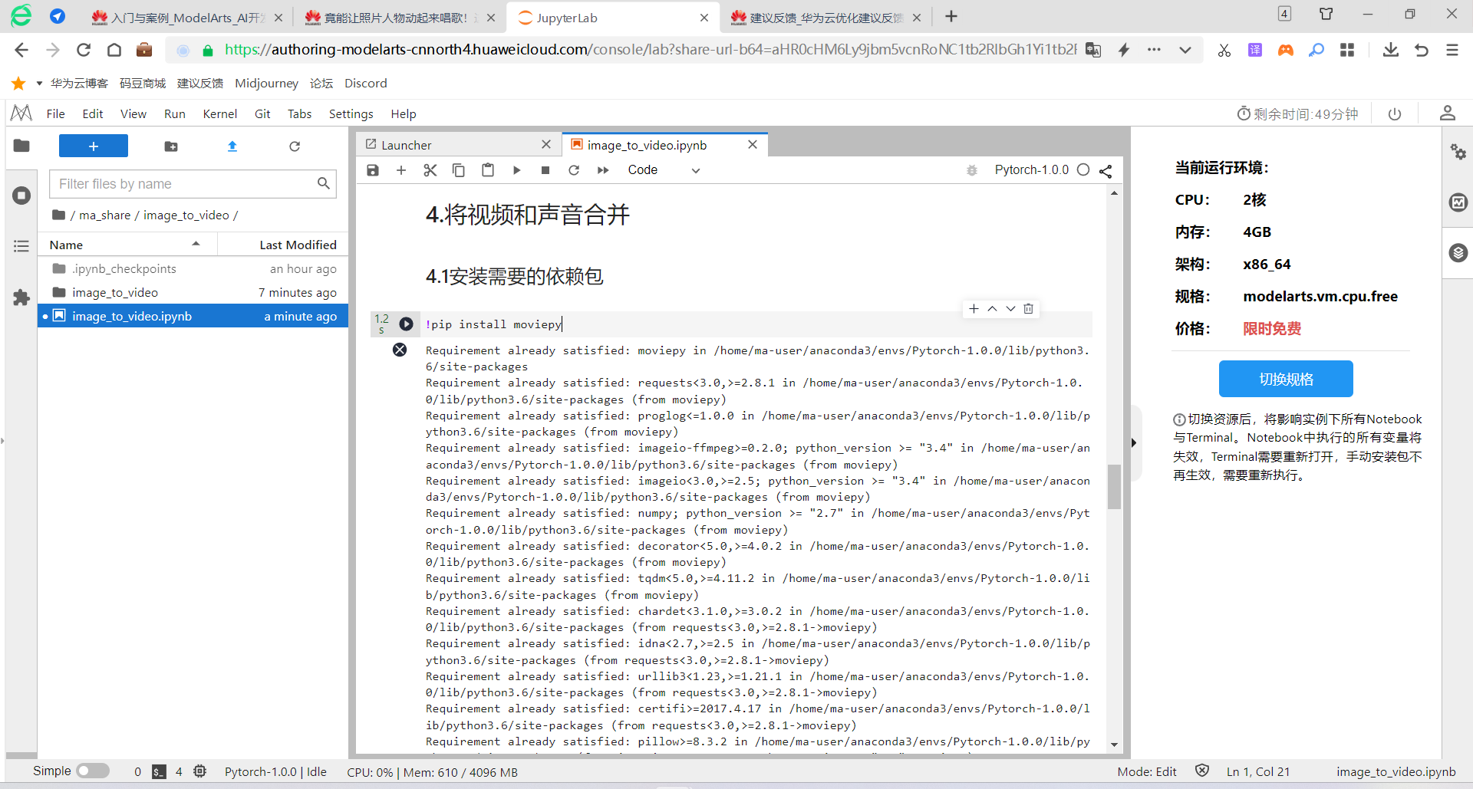The height and width of the screenshot is (789, 1473).
Task: Open the Git menu
Action: tap(262, 114)
